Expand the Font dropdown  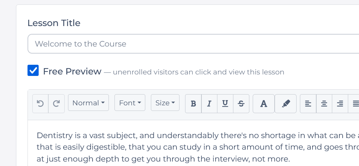pos(130,103)
